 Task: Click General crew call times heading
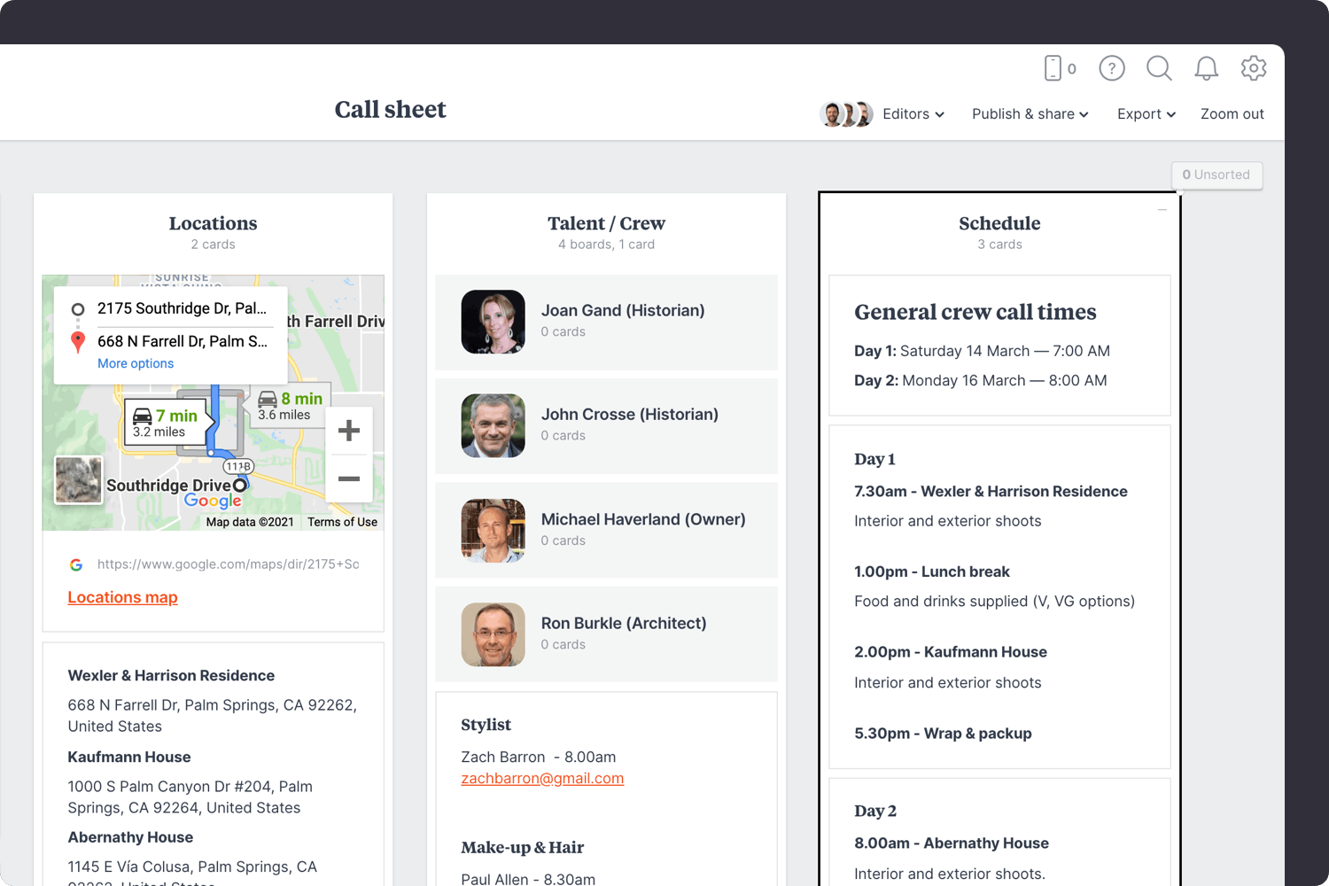click(x=975, y=312)
